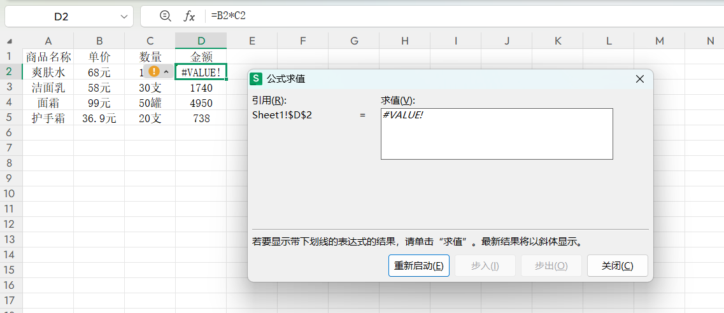Viewport: 724px width, 313px height.
Task: Open the Name Box dropdown arrow
Action: pos(124,17)
